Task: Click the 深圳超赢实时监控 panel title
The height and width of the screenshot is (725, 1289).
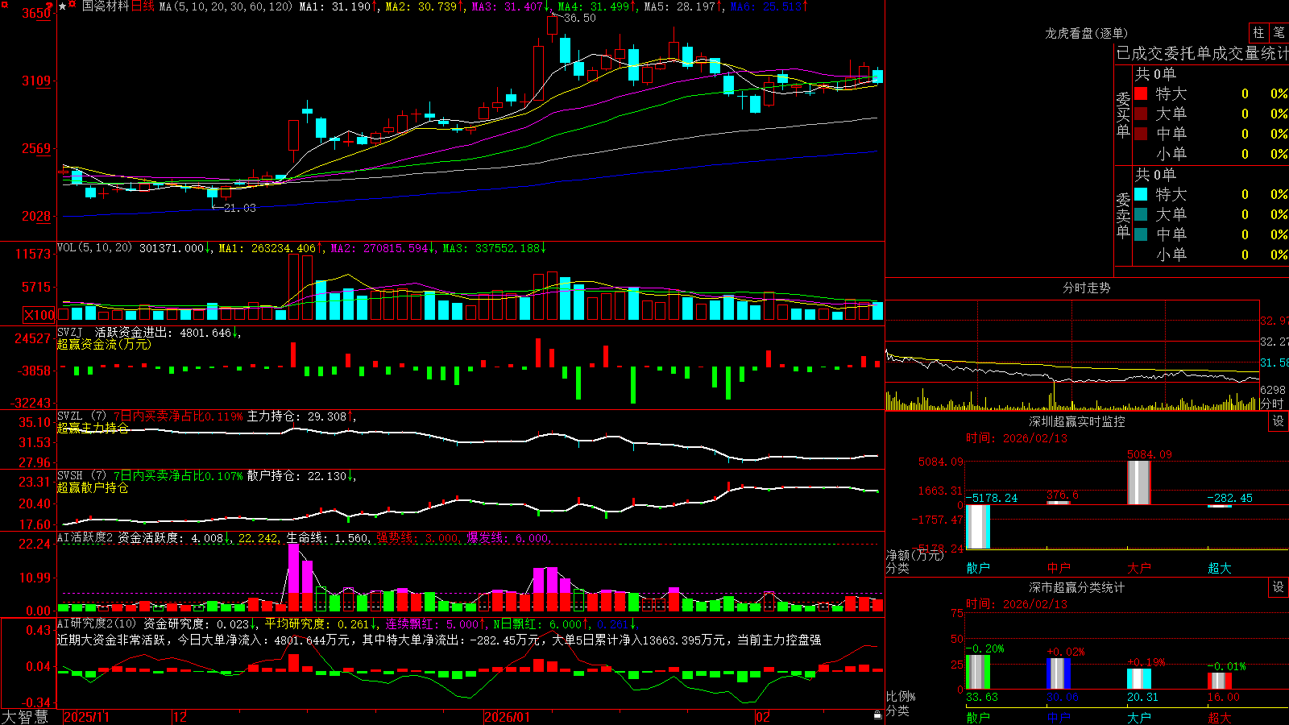Action: (x=1077, y=421)
